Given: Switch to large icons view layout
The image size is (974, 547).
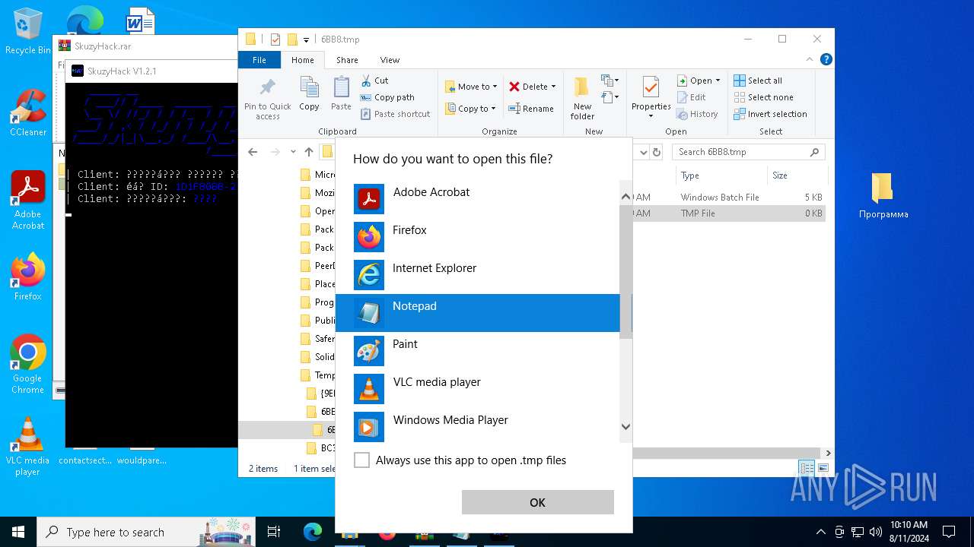Looking at the screenshot, I should coord(823,468).
